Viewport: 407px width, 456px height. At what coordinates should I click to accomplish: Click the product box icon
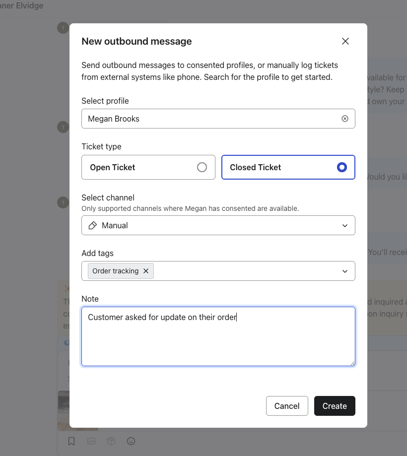pos(112,441)
